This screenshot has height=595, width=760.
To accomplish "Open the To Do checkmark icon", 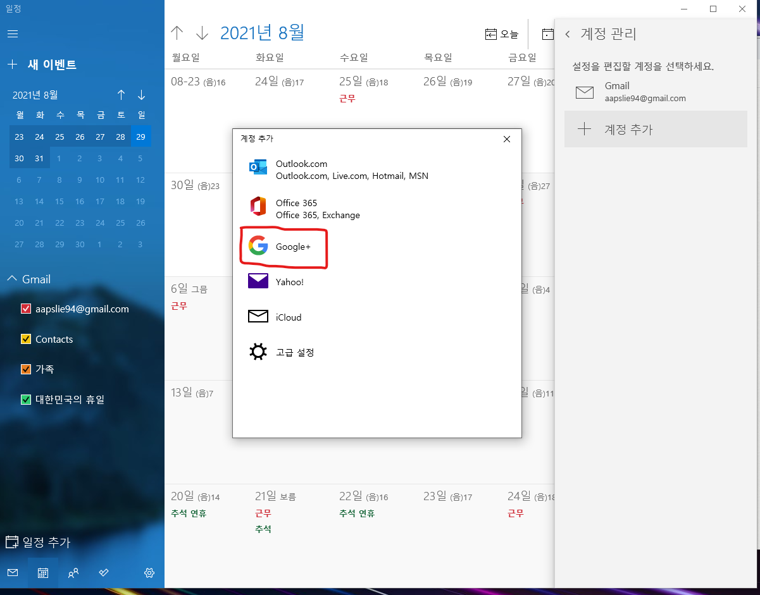I will click(x=104, y=573).
